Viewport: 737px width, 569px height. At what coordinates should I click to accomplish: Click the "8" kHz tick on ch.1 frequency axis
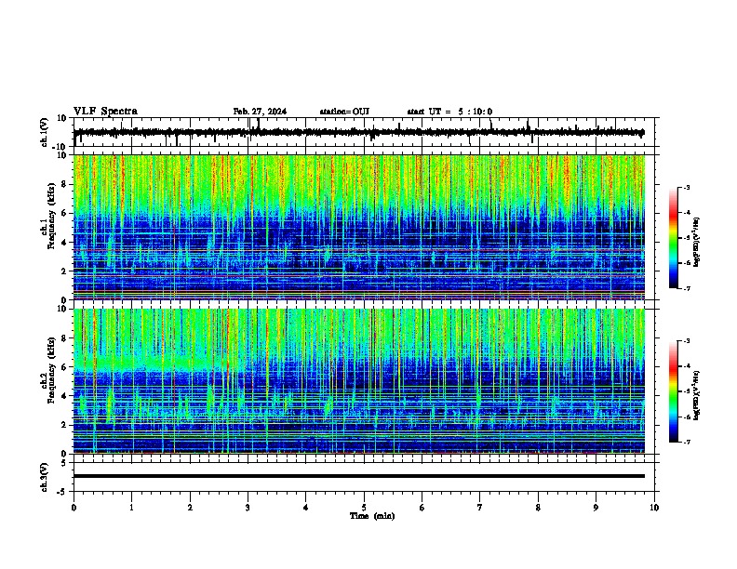(65, 184)
